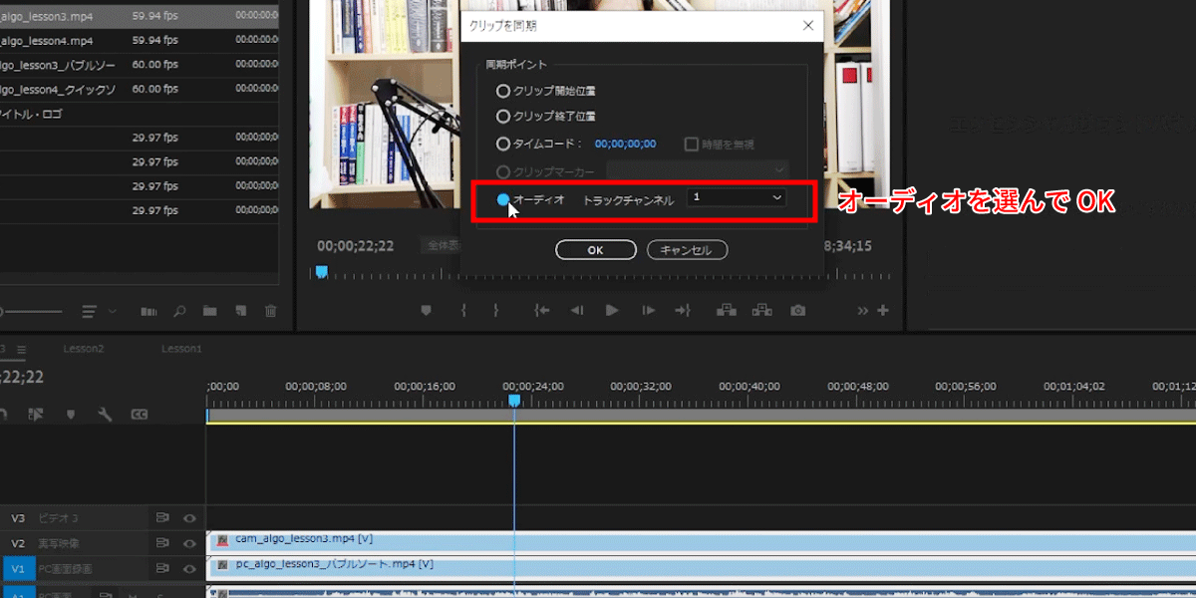1196x598 pixels.
Task: Click the Mark Out brace icon
Action: (496, 311)
